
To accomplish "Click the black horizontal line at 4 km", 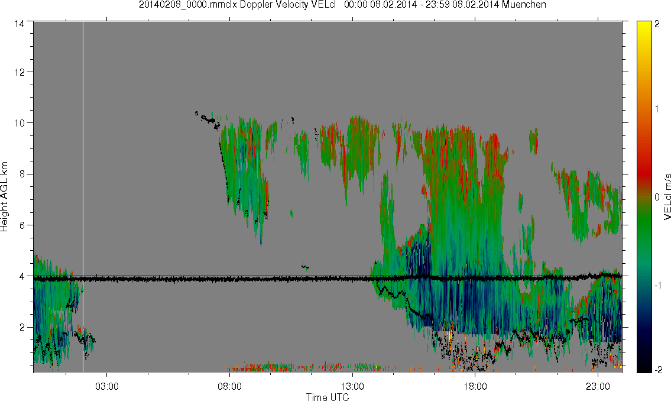I will pos(328,278).
